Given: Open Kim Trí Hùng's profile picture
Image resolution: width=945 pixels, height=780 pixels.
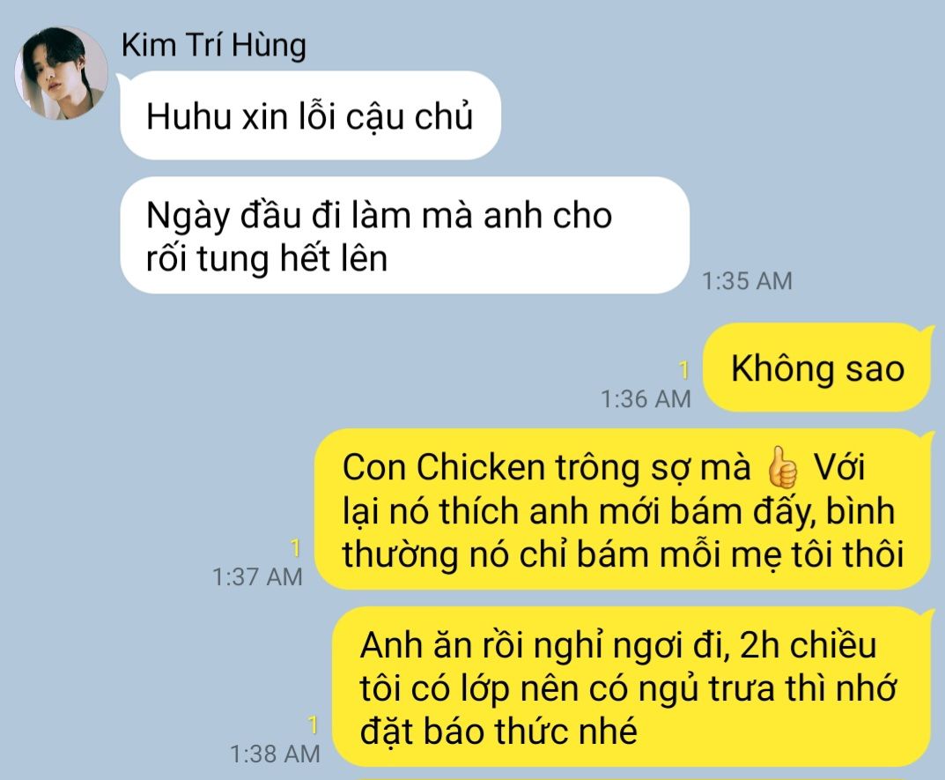Looking at the screenshot, I should tap(62, 73).
